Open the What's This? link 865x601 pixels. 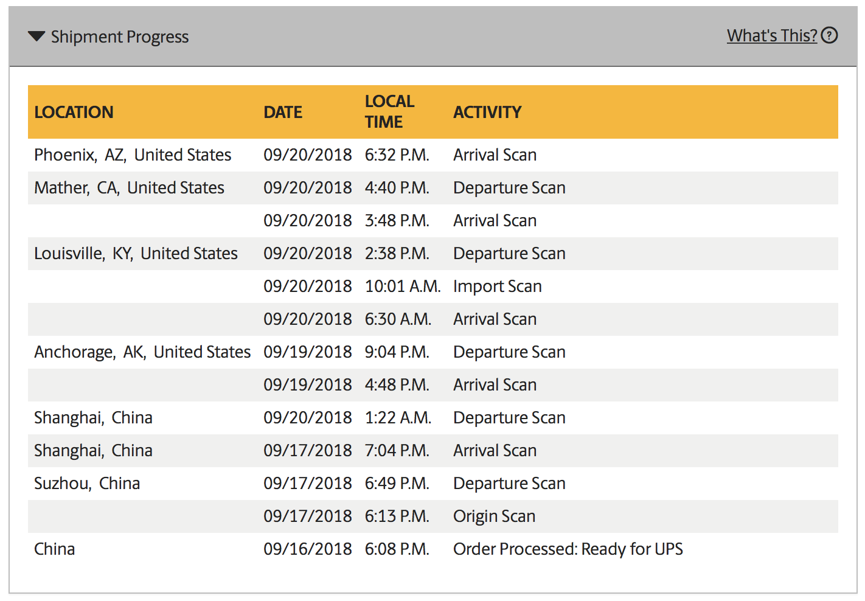(x=772, y=36)
